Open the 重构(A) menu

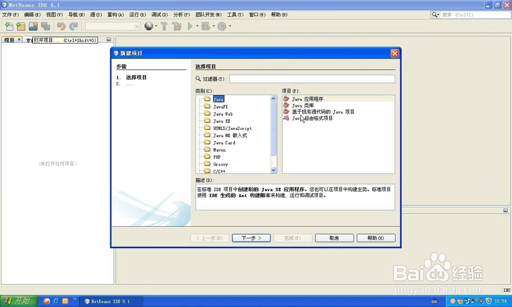tap(116, 15)
